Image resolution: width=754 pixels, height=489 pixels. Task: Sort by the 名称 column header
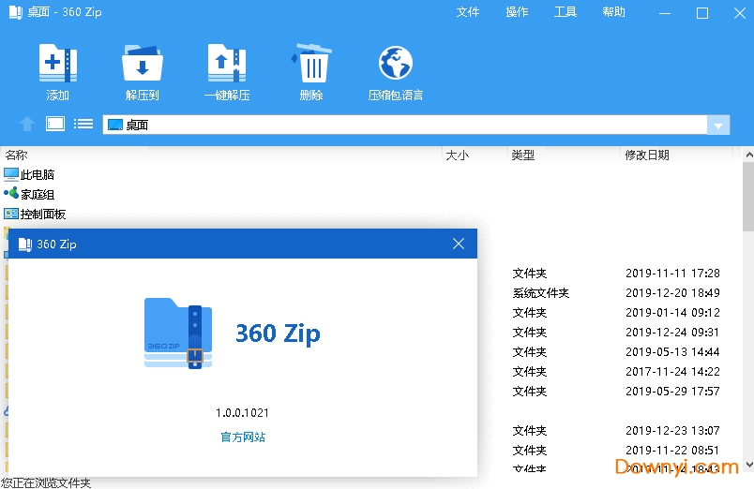[16, 156]
